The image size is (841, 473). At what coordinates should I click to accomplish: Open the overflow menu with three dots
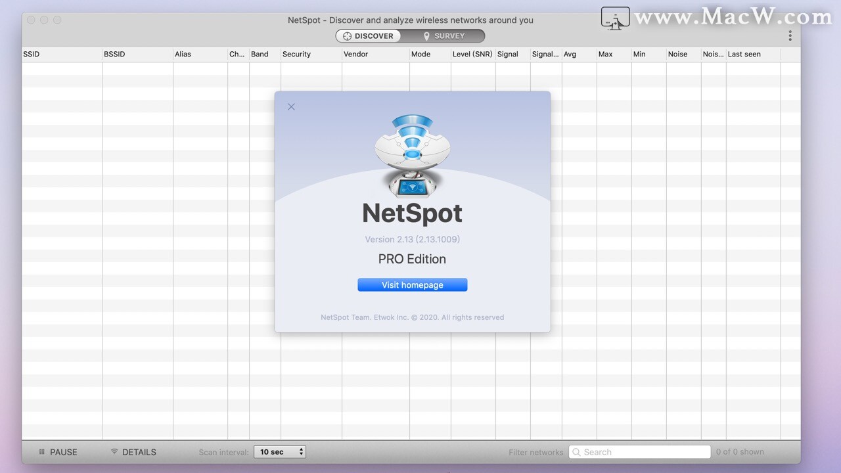click(x=790, y=35)
